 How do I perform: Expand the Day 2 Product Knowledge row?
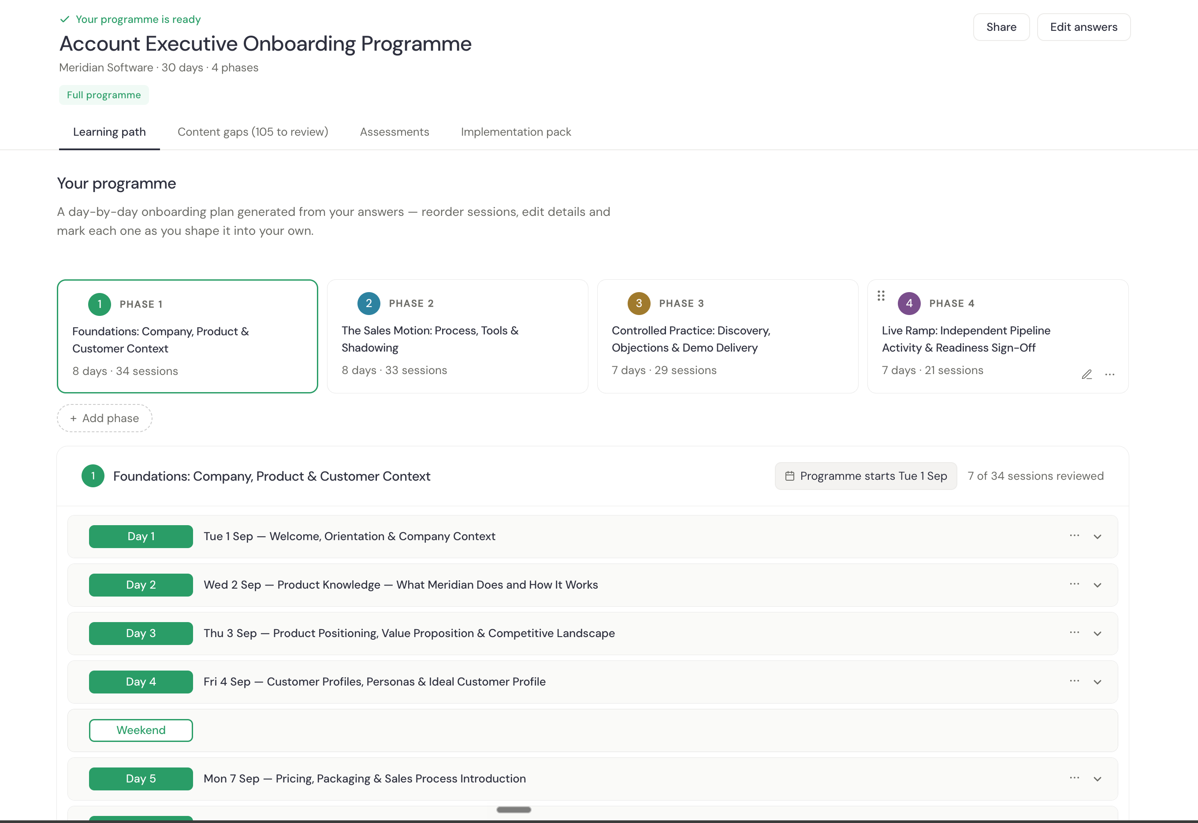tap(1098, 585)
